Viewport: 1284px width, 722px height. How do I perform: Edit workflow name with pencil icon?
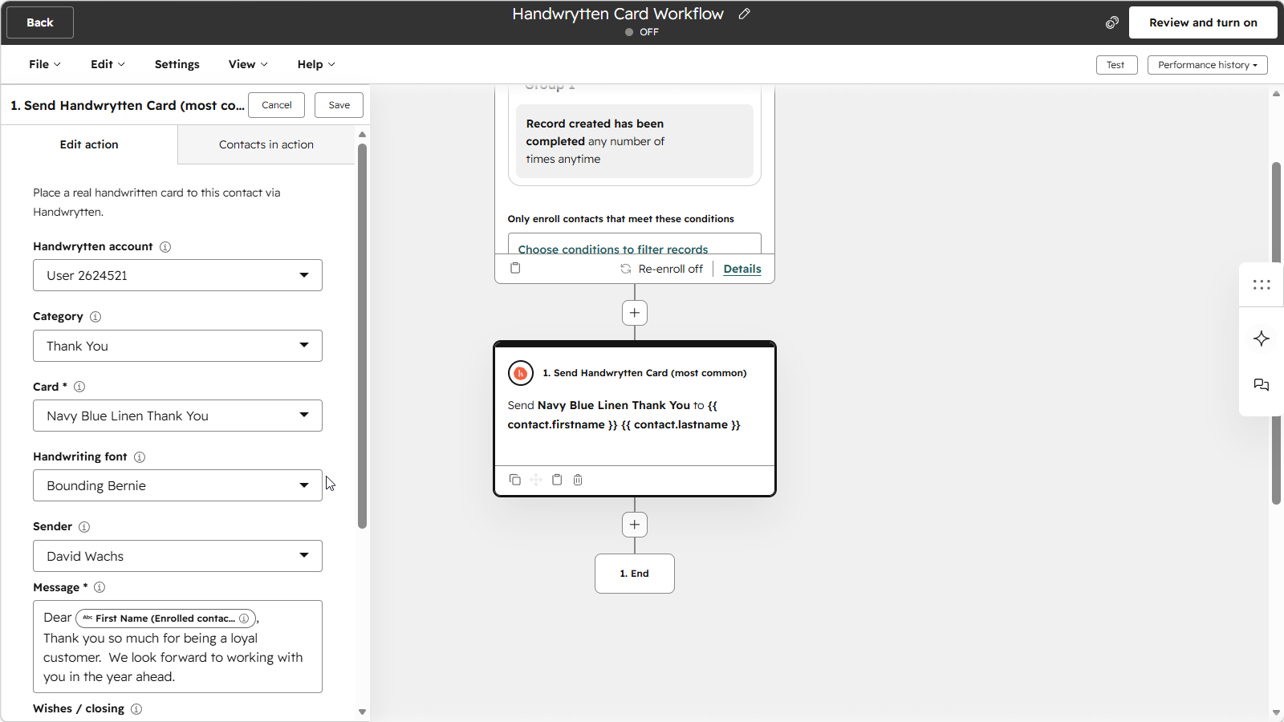click(745, 14)
